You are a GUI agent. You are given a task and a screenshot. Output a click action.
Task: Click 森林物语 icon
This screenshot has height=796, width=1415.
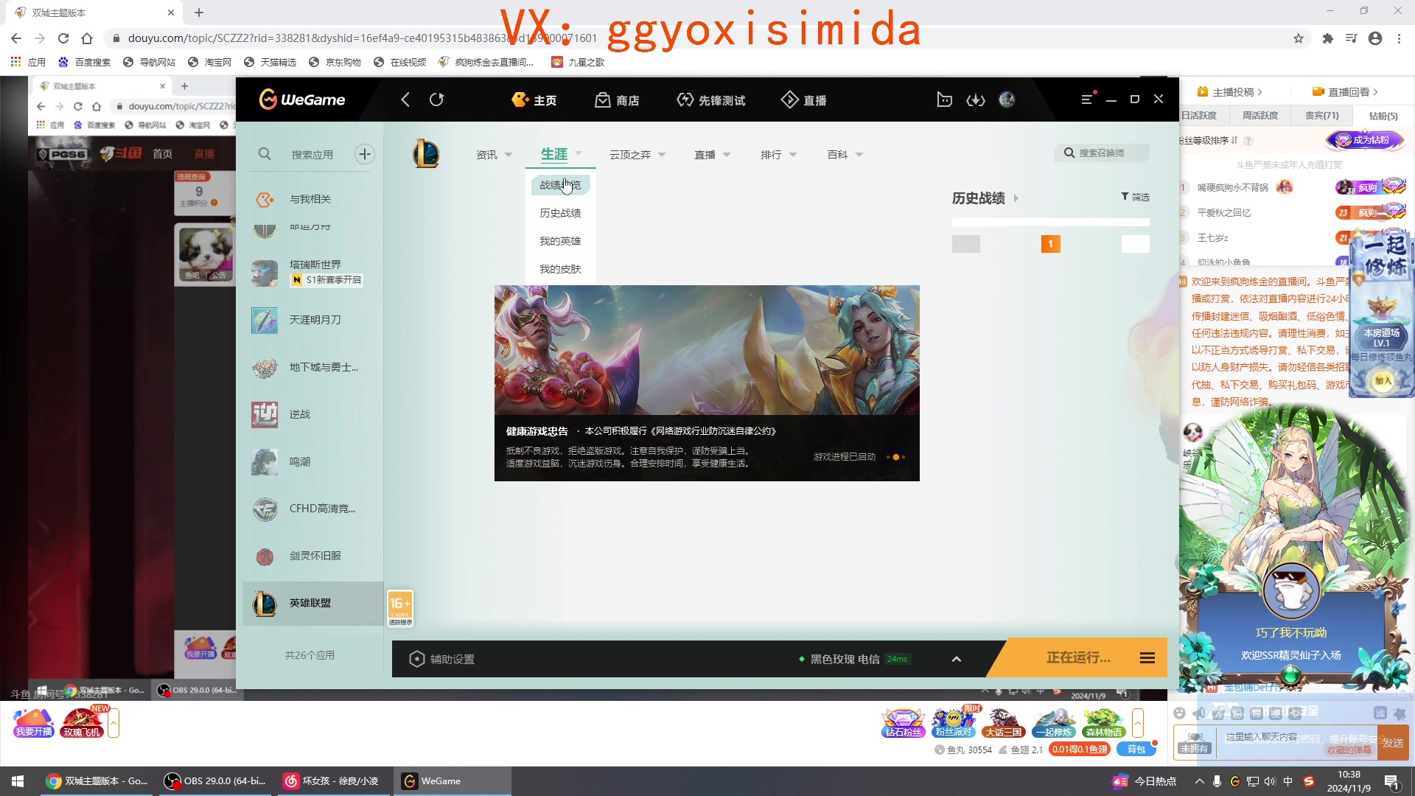1104,723
